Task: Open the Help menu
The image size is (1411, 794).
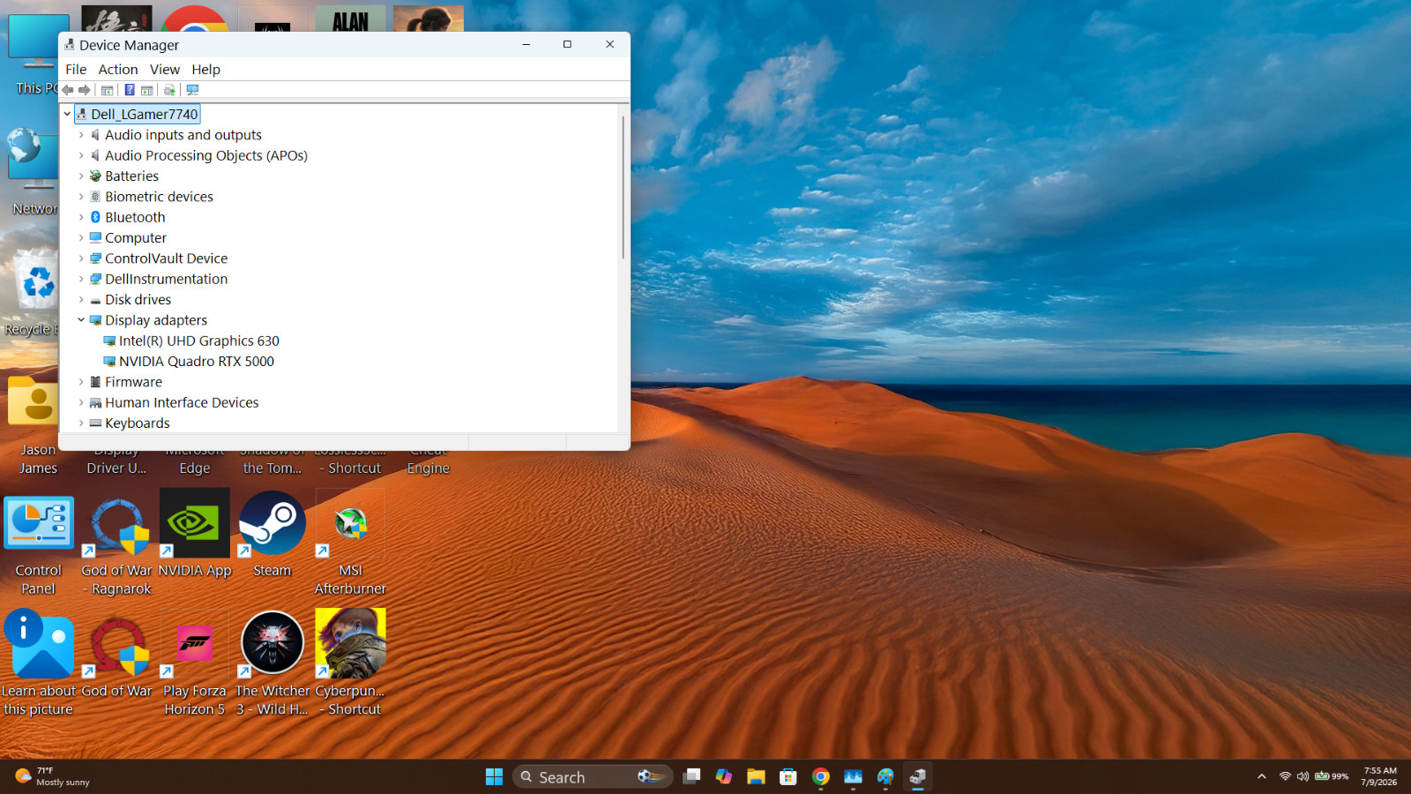Action: (x=205, y=70)
